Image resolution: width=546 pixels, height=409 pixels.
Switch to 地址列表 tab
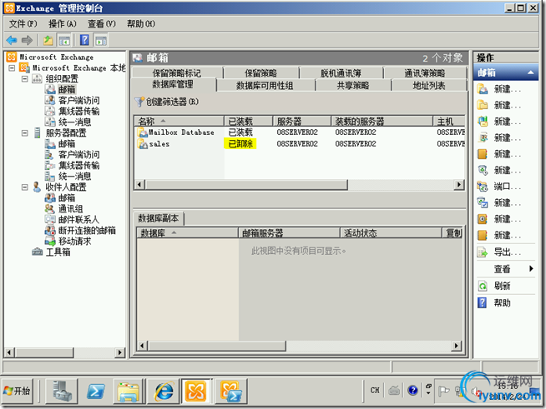[428, 86]
